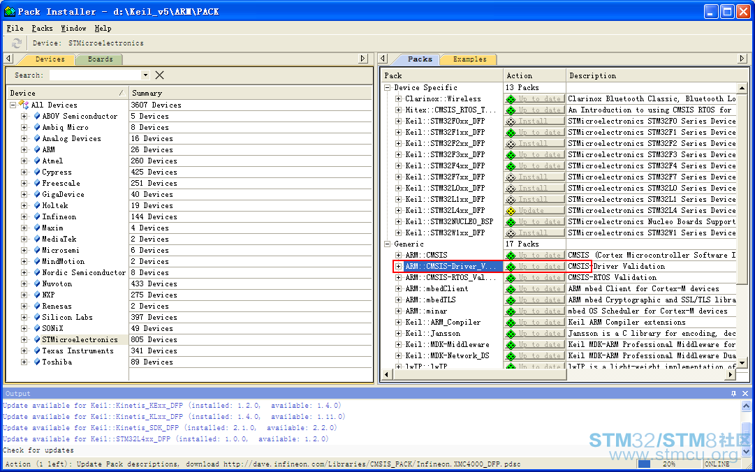755x472 pixels.
Task: Click the Summary column header
Action: pos(250,93)
